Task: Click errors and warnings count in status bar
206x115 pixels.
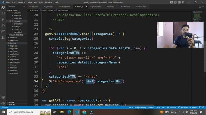Action: point(5,108)
